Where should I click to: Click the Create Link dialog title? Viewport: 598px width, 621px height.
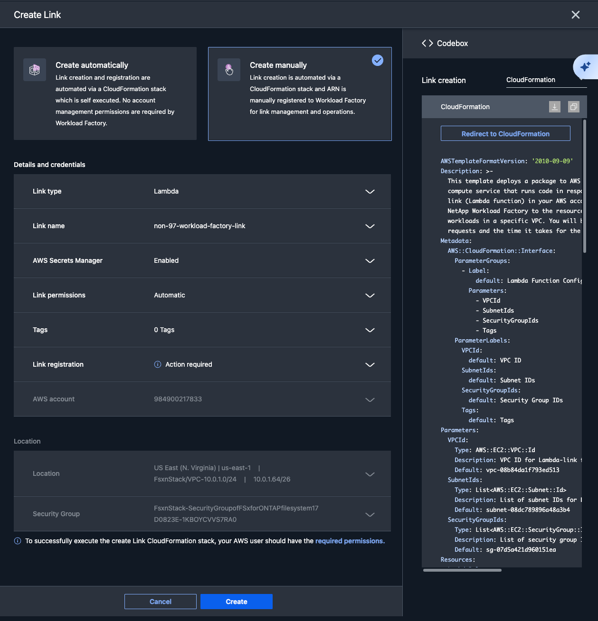(38, 15)
